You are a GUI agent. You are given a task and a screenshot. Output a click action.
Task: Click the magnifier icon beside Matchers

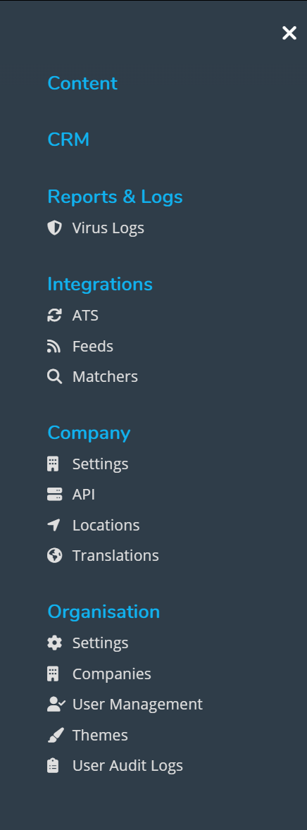[x=54, y=377]
